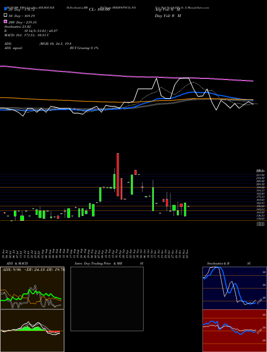Click the 'Day Vol: 0 M' label
The image size is (267, 352).
[x=168, y=15]
